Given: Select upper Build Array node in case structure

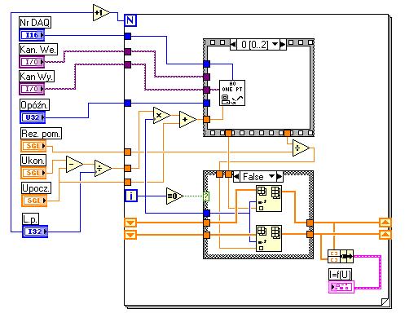Looking at the screenshot, I should [269, 199].
